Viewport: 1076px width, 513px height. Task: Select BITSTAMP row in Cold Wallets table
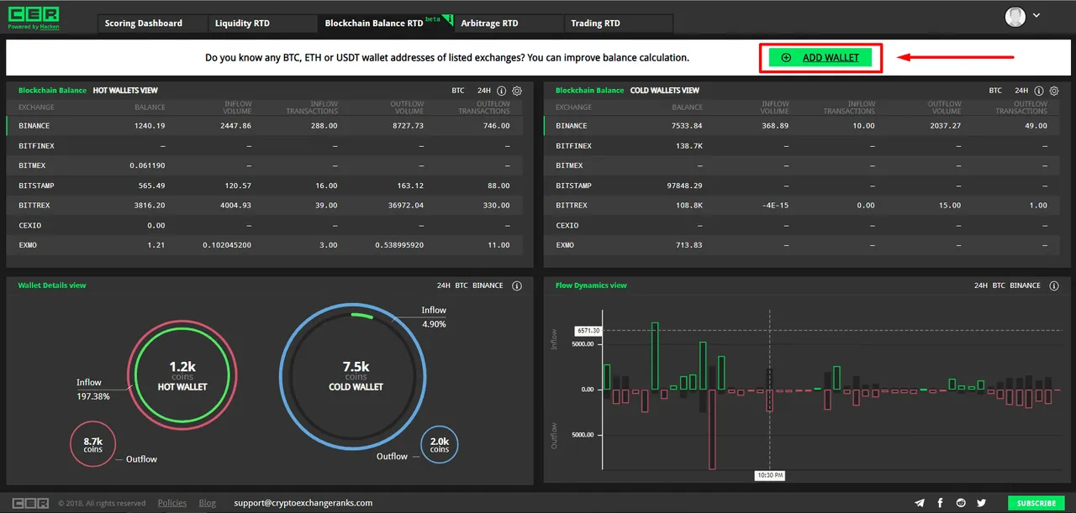coord(801,186)
